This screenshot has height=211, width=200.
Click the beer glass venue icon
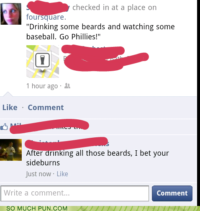point(42,60)
